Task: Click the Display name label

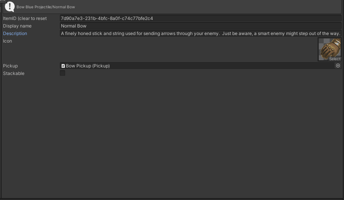Action: click(x=17, y=26)
